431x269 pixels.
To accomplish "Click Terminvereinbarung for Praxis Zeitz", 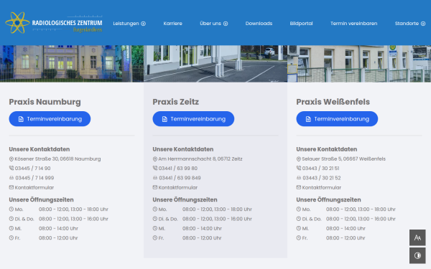I will 193,119.
